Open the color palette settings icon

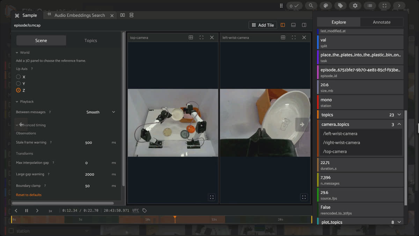(x=326, y=6)
